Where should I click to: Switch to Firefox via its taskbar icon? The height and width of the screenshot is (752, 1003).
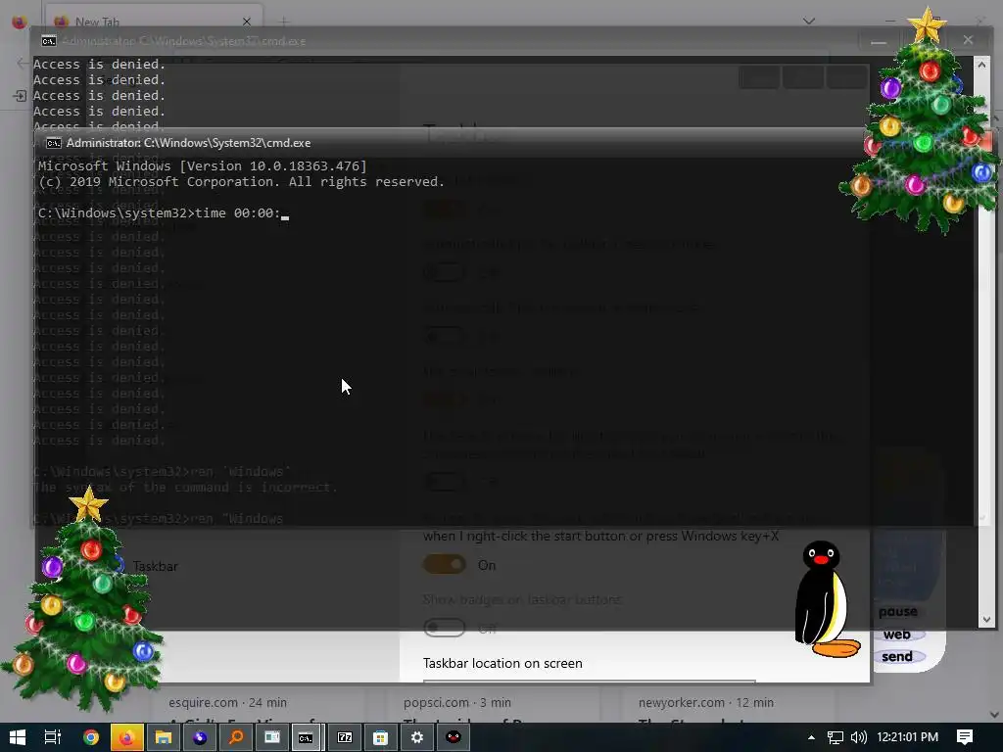point(126,737)
